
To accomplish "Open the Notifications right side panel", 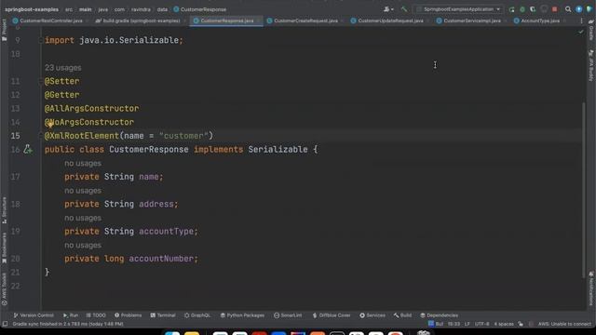I will coord(591,288).
